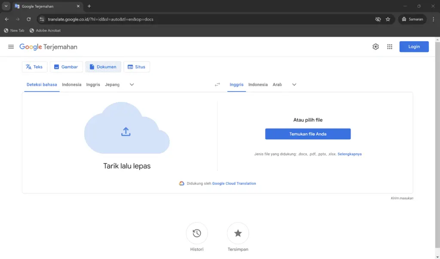Click the Login button
440x259 pixels.
pyautogui.click(x=414, y=47)
